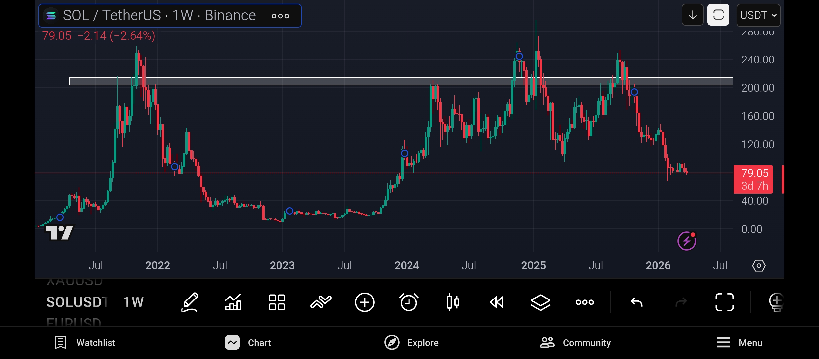Select the white horizontal rectangle zone drawing

click(x=401, y=81)
